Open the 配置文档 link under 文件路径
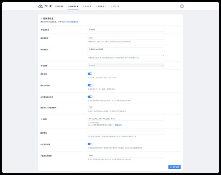 click(118, 125)
